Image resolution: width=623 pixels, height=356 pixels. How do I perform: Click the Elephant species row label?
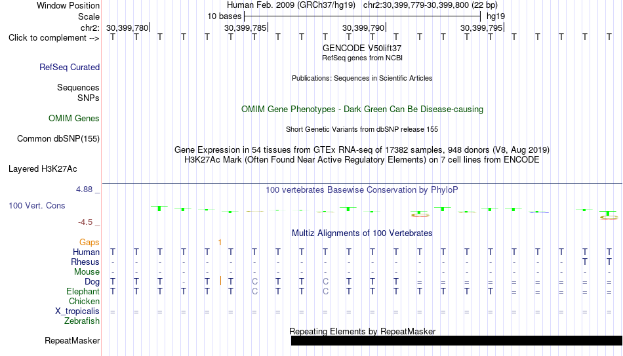[83, 292]
